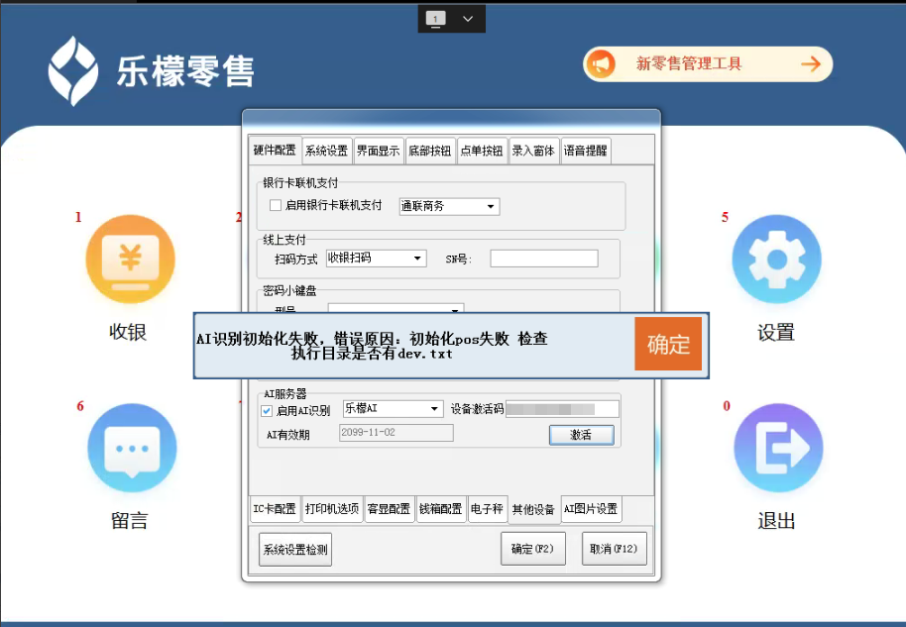This screenshot has height=627, width=906.
Task: Open the 乐檬AI dropdown
Action: tap(393, 408)
